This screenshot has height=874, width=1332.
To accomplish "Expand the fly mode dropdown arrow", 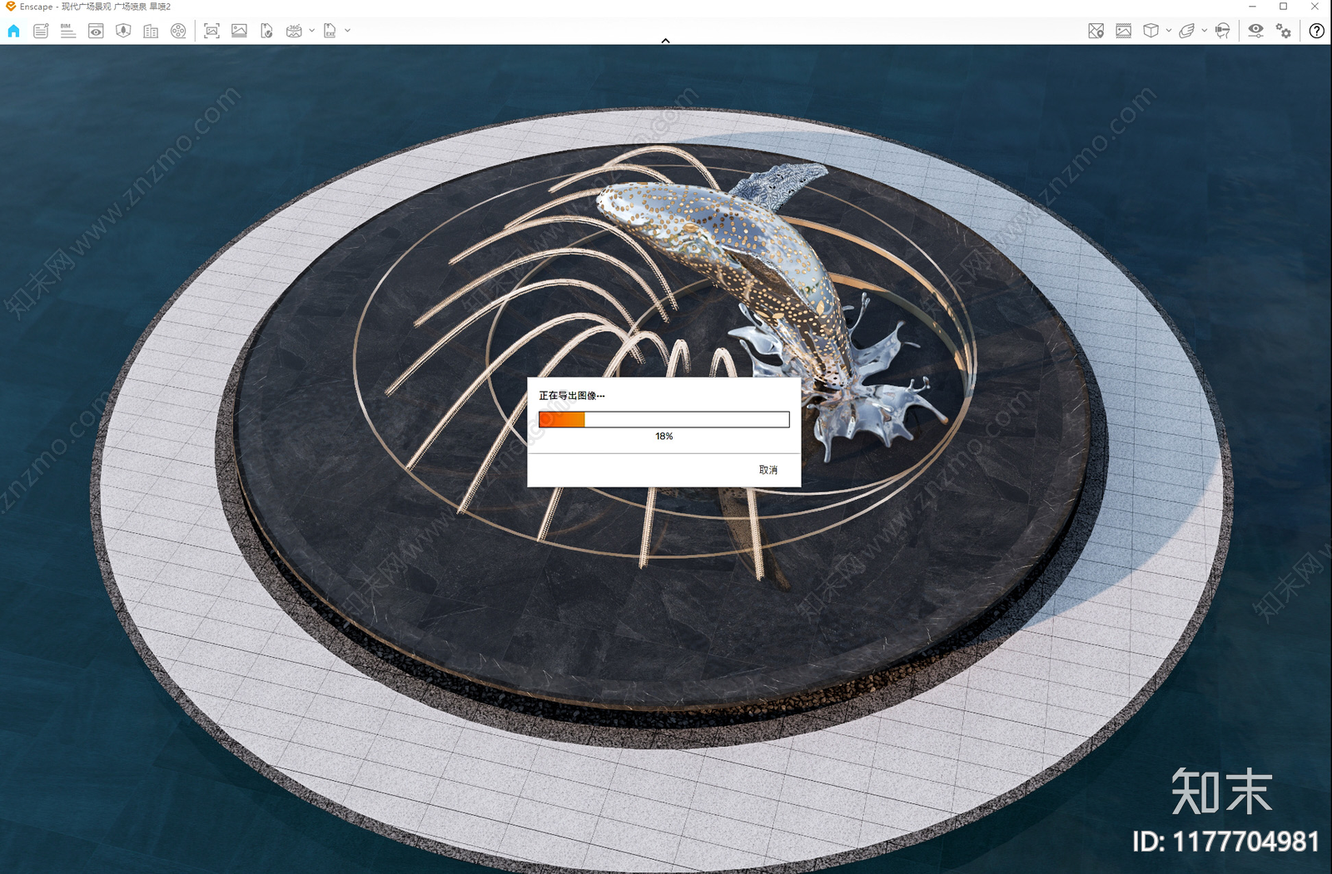I will (x=1205, y=31).
